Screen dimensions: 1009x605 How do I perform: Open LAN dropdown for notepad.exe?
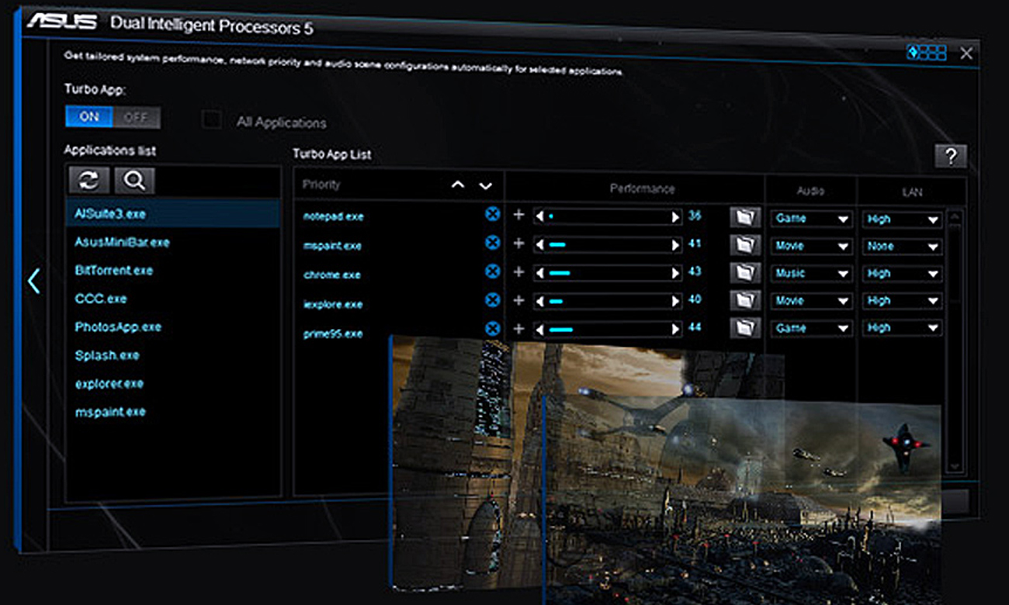coord(903,220)
